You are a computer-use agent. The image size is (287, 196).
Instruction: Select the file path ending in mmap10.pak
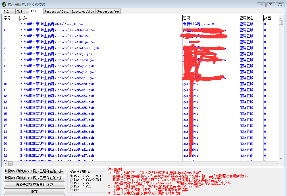click(x=58, y=78)
